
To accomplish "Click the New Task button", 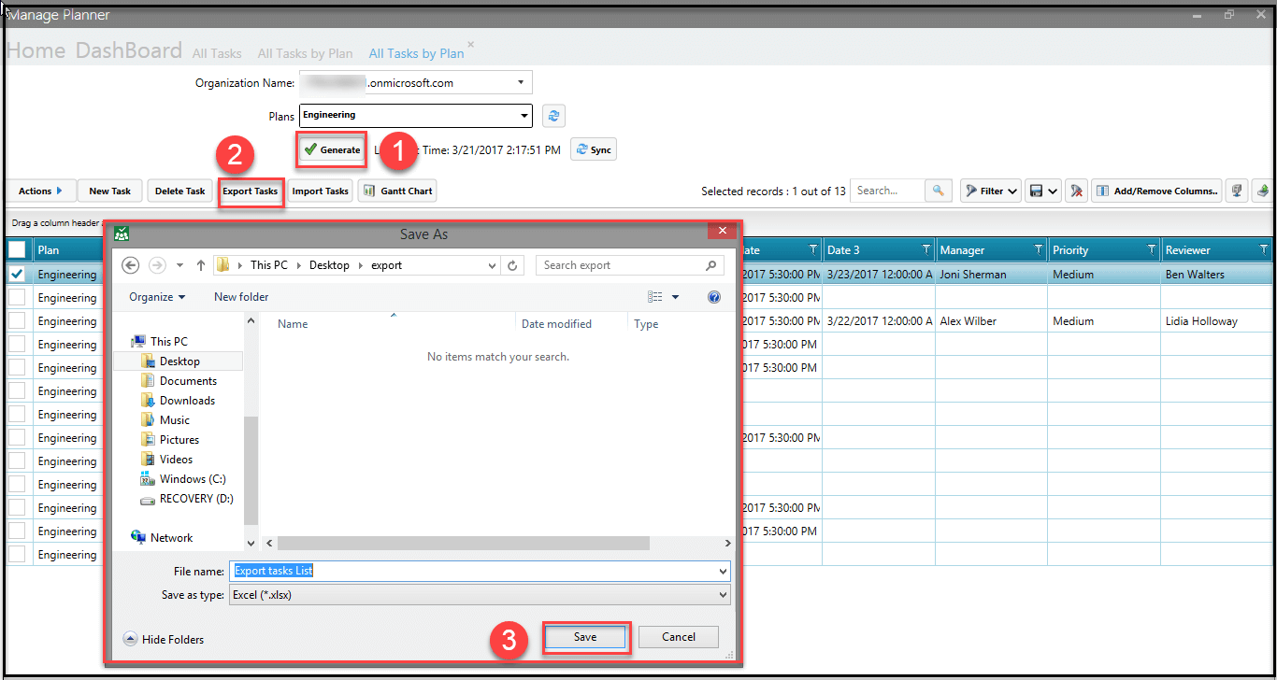I will (109, 191).
